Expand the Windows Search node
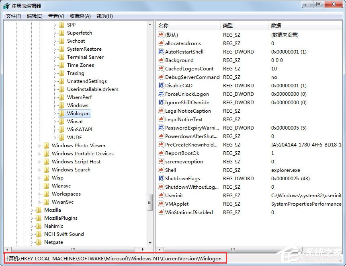Viewport: 346px width, 266px height. click(x=40, y=169)
